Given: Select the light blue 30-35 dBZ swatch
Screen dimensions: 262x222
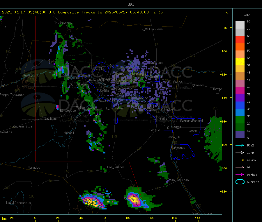Looking at the screenshot, I should coord(240,113).
